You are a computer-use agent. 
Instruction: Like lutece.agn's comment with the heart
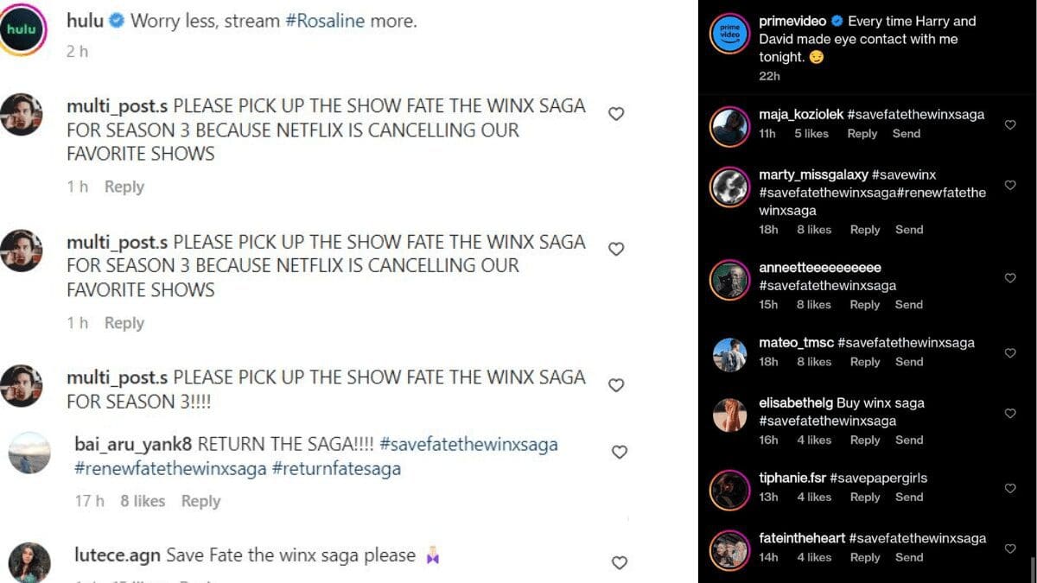click(x=619, y=562)
